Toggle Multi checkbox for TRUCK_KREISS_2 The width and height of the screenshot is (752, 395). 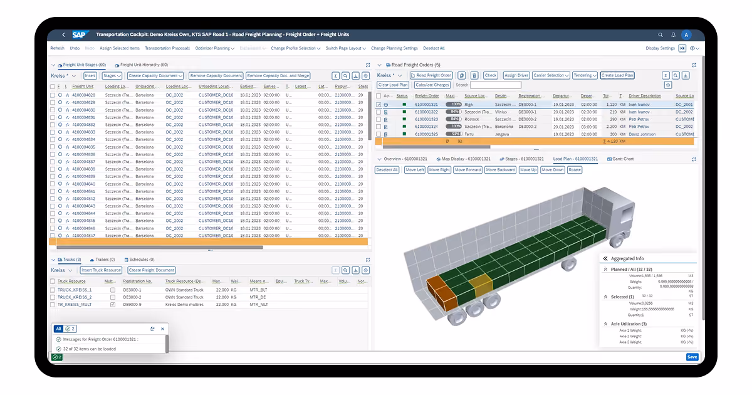112,297
